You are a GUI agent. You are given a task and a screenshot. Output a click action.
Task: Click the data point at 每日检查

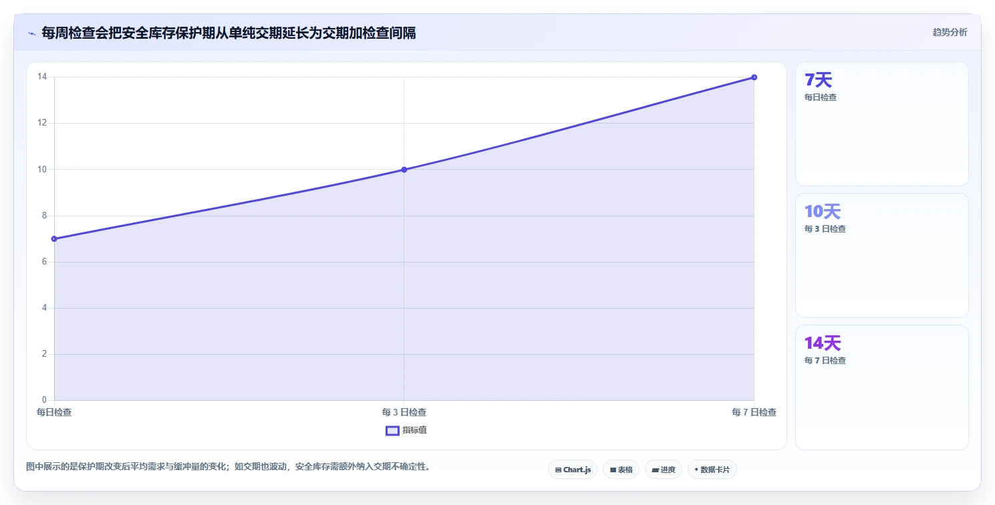click(54, 238)
